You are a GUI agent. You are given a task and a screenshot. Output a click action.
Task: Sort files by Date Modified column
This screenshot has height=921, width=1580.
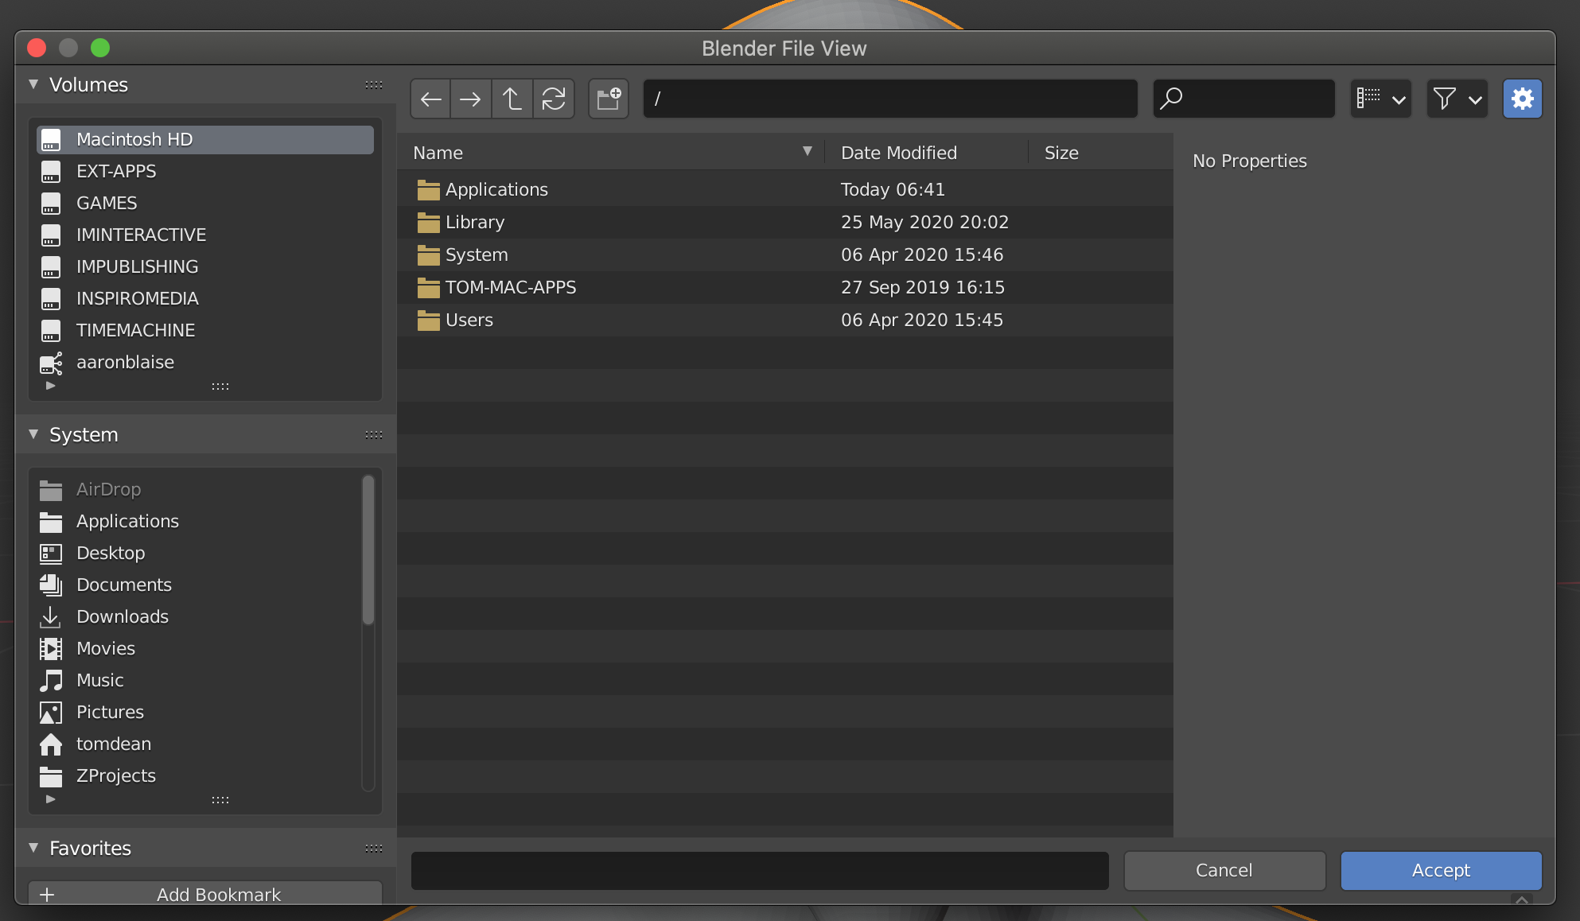[x=927, y=152]
